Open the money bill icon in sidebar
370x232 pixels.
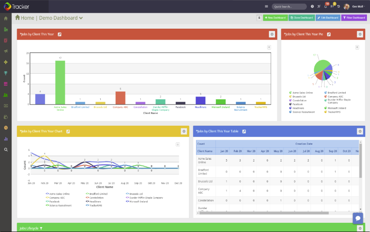(6, 106)
